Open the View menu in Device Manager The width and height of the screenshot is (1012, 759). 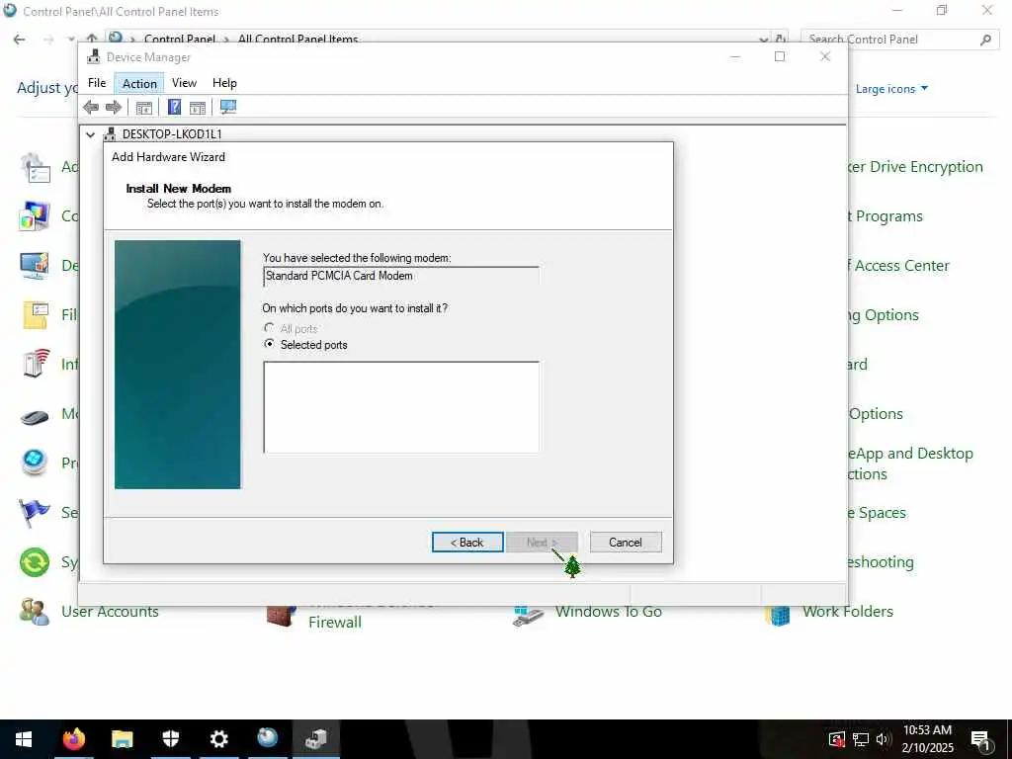[x=184, y=83]
